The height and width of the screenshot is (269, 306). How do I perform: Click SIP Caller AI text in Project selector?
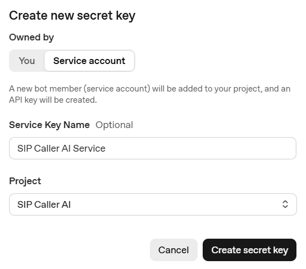tap(44, 204)
